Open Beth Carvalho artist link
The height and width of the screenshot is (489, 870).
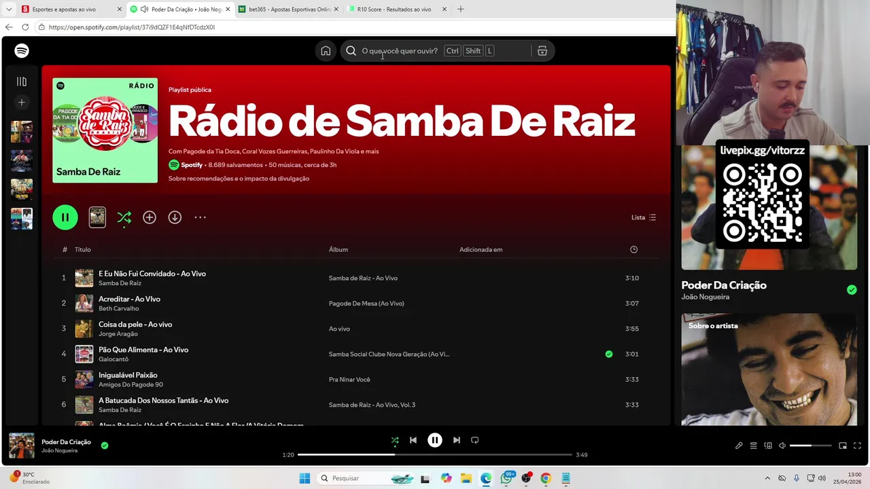(119, 308)
